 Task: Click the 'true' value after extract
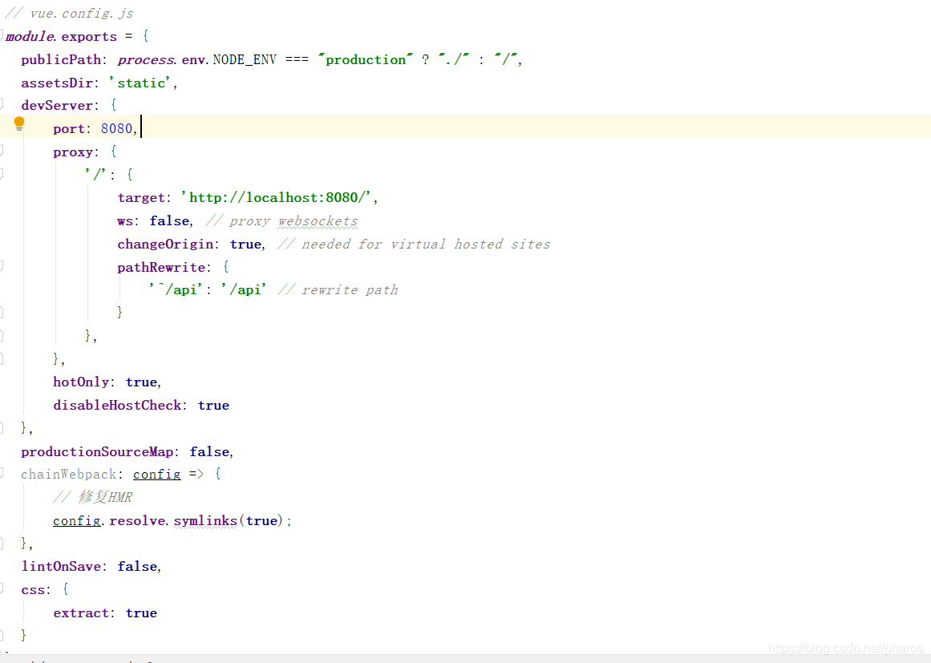point(140,613)
